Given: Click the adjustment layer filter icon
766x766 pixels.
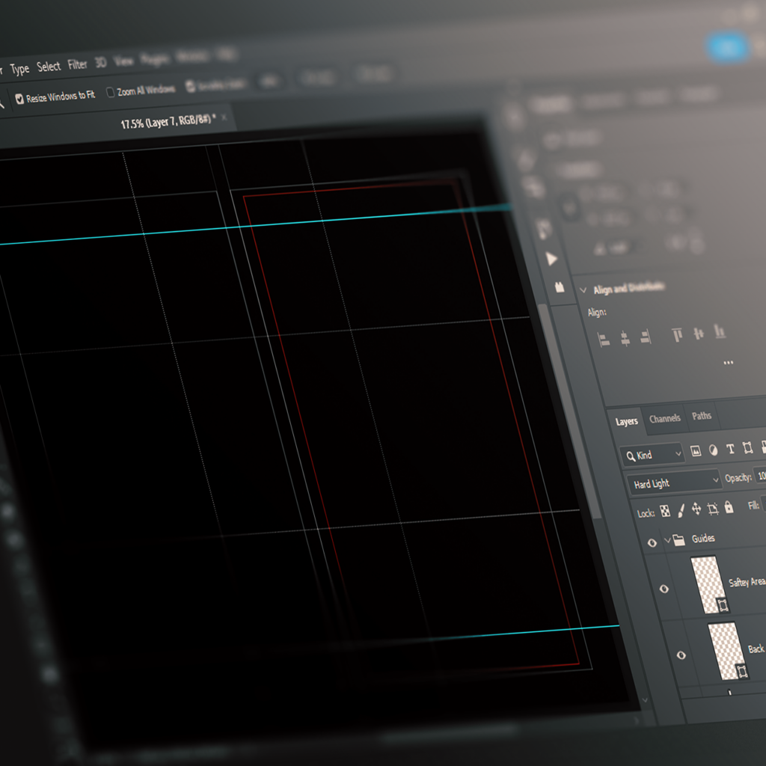Looking at the screenshot, I should tap(713, 450).
